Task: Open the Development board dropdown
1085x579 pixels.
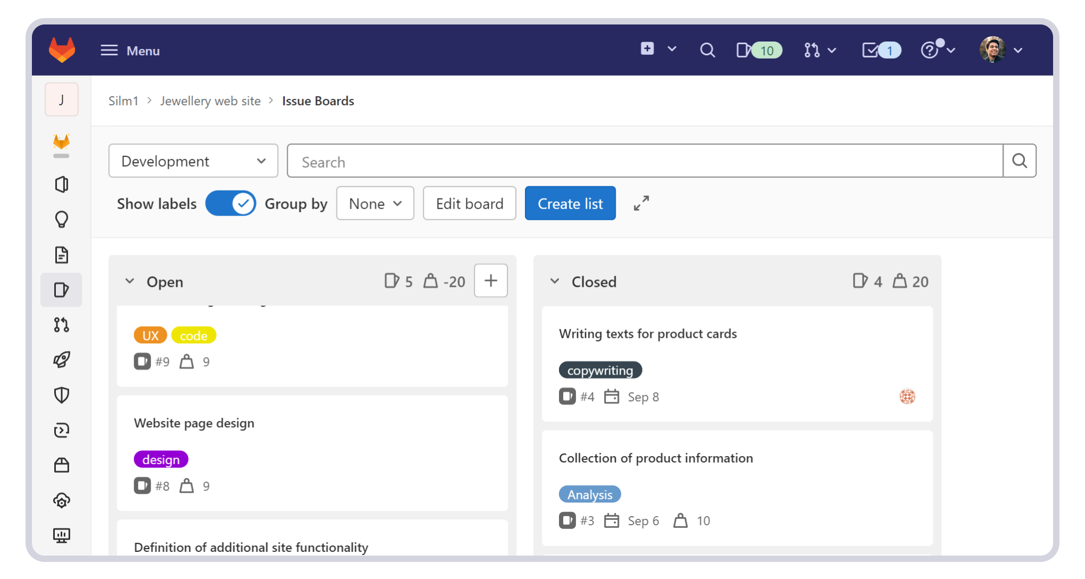Action: tap(193, 161)
